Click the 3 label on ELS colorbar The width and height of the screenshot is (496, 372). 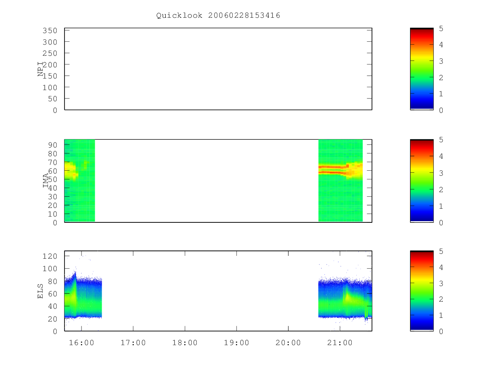click(x=441, y=283)
